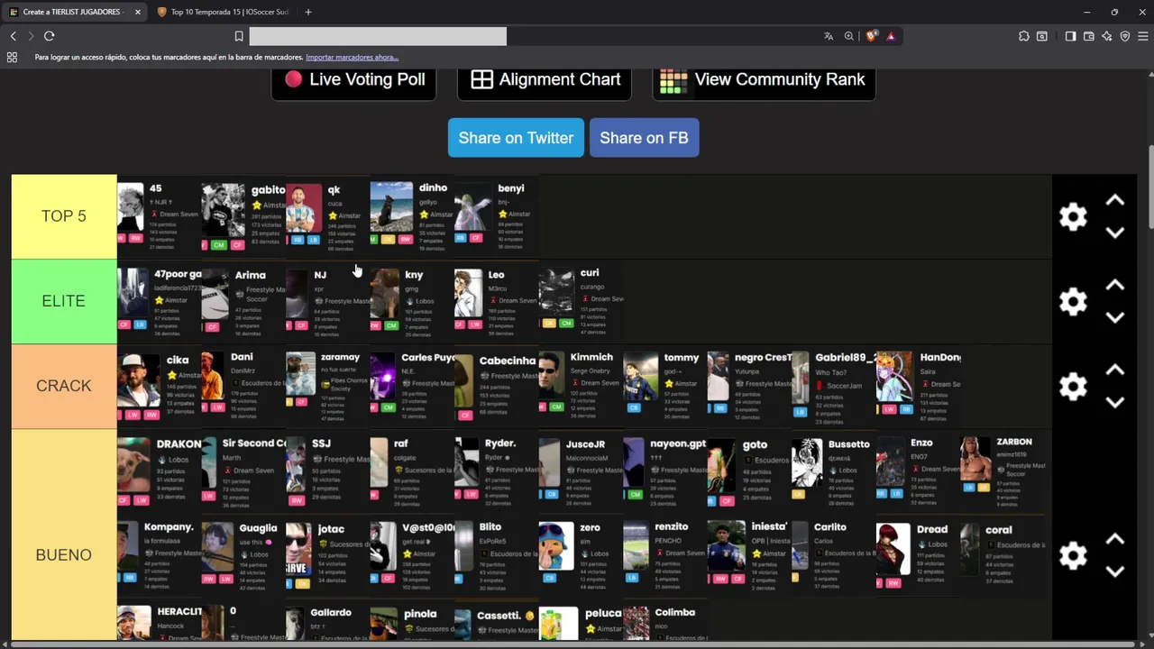The image size is (1154, 649).
Task: Select the zaramay player card
Action: tap(327, 386)
